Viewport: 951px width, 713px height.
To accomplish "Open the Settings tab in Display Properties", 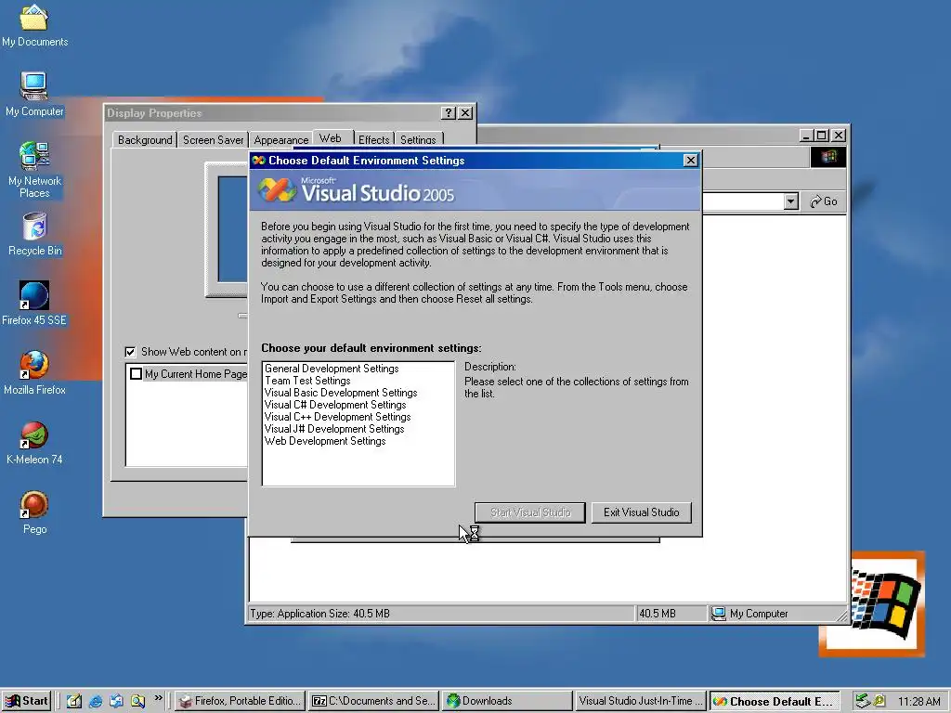I will click(x=418, y=140).
